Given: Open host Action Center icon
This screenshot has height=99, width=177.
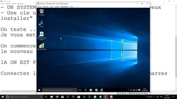Looking at the screenshot, I should [173, 97].
